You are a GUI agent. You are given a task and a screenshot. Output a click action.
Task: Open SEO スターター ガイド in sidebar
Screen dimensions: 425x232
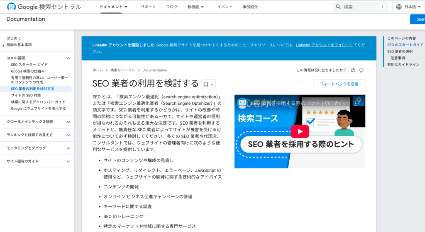point(29,65)
